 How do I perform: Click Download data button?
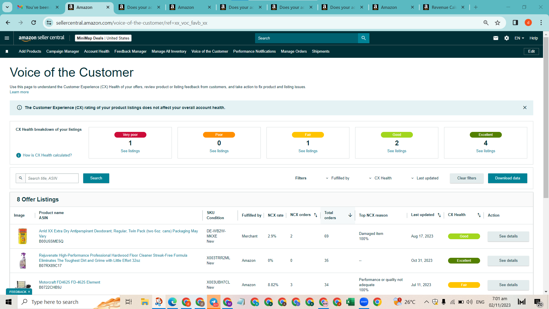click(x=508, y=178)
